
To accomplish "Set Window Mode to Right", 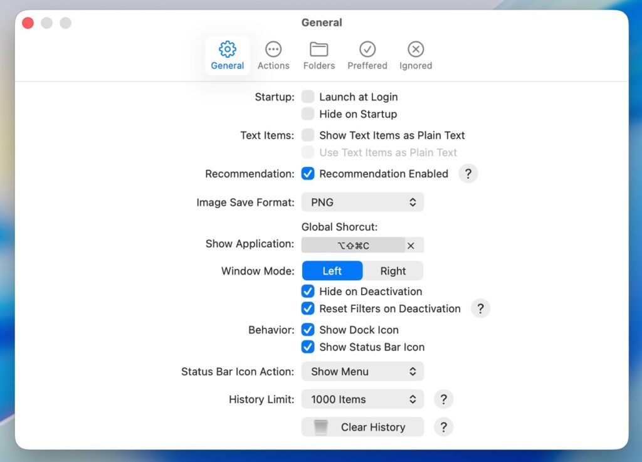I will click(x=392, y=271).
